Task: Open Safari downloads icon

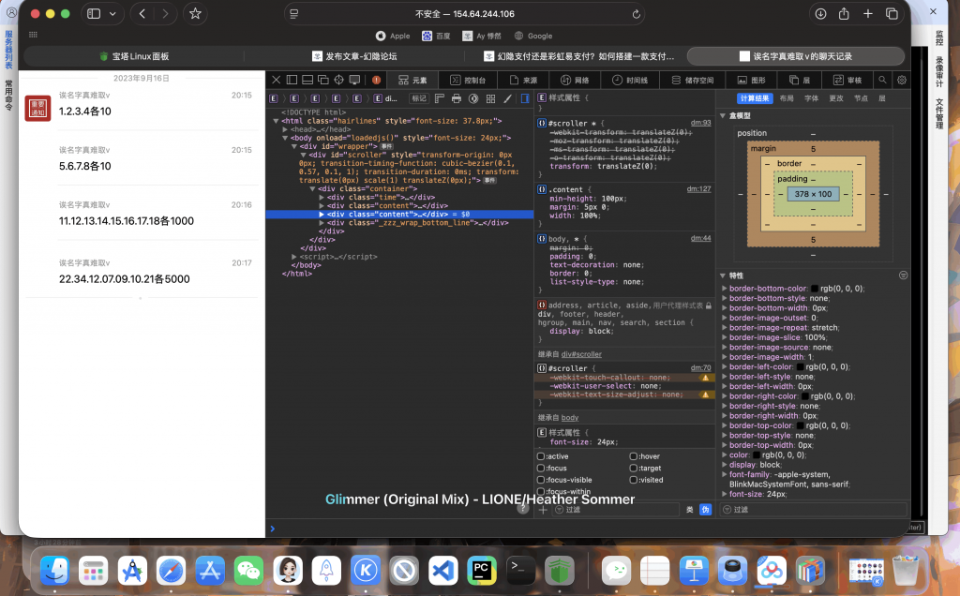Action: [819, 14]
